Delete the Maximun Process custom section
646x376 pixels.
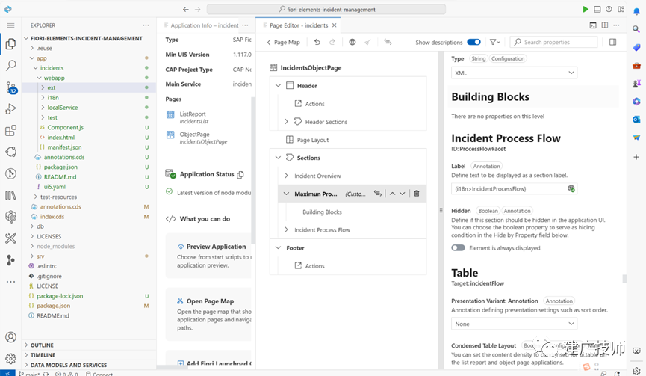417,194
